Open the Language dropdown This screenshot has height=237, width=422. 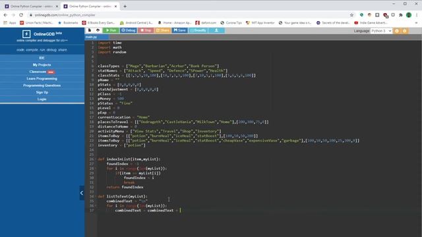coord(381,31)
